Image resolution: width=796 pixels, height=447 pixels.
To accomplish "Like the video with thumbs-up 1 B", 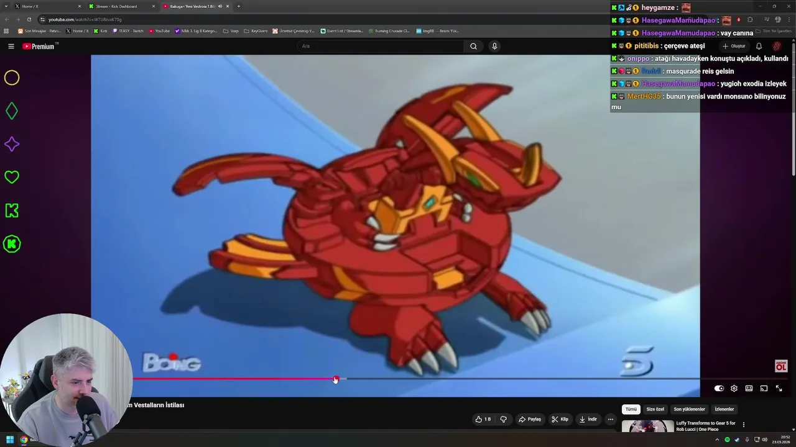I will pos(483,419).
